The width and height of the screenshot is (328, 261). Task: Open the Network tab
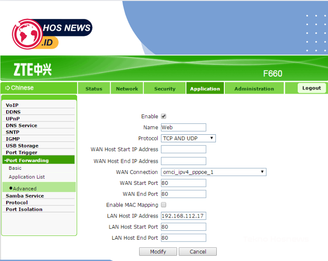(127, 88)
